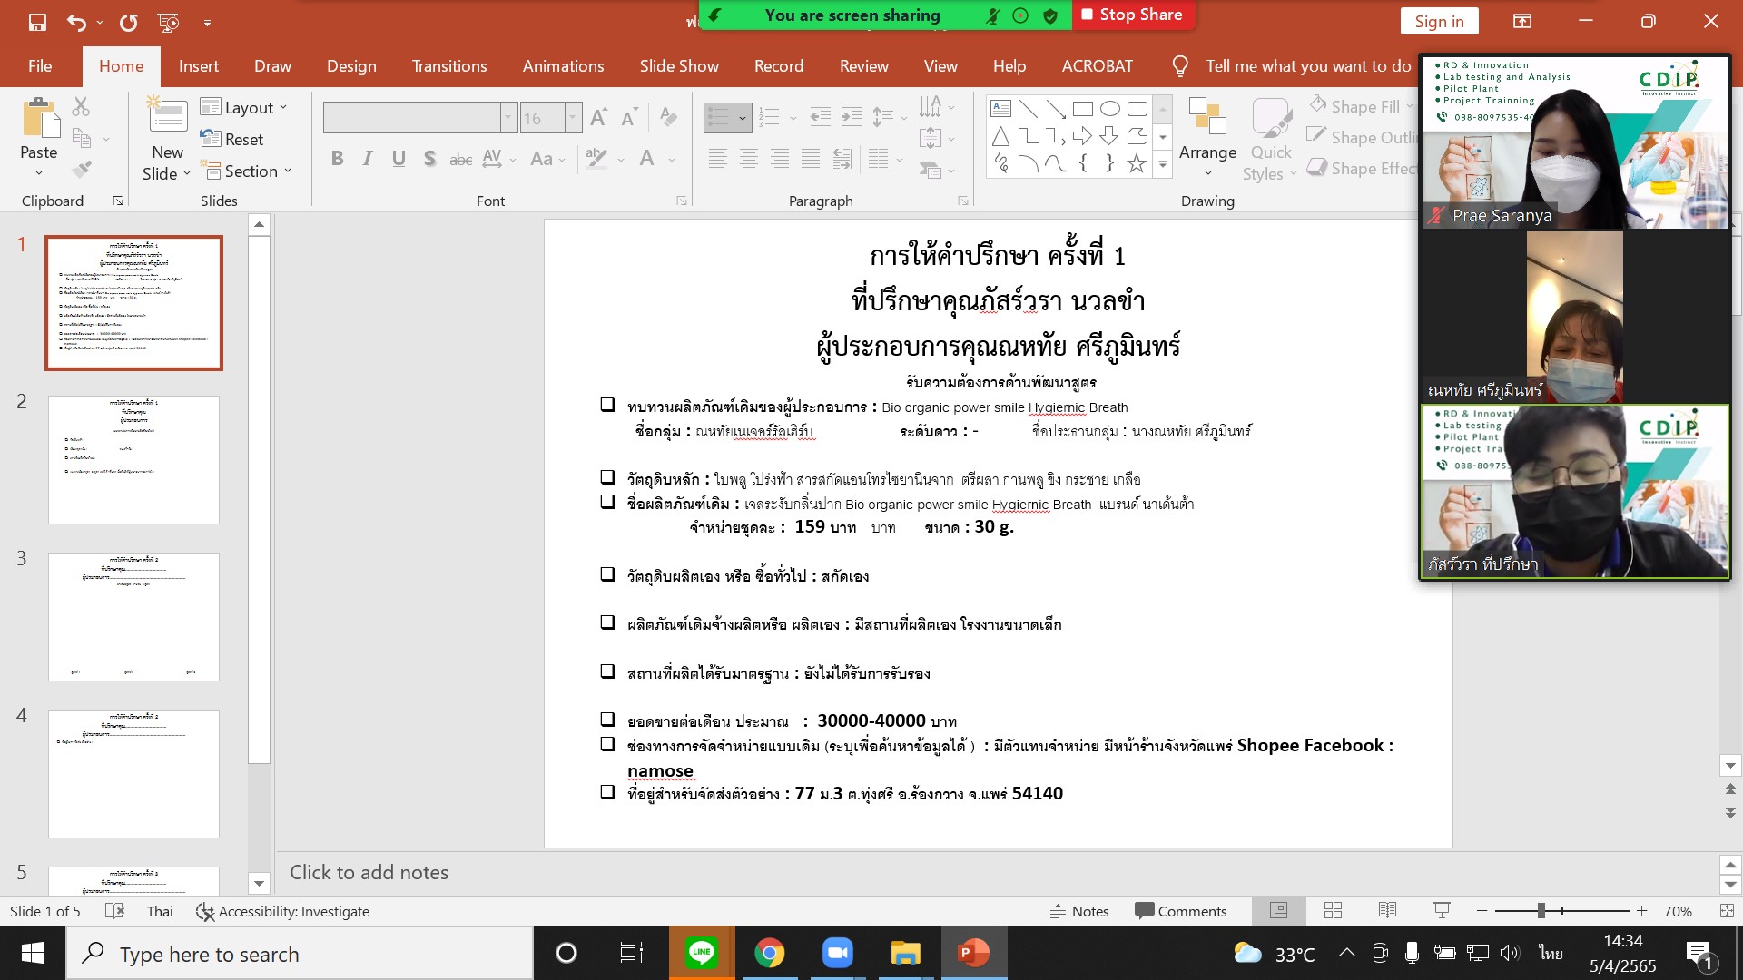Click the Format Painter brush icon
1743x980 pixels.
click(x=81, y=170)
